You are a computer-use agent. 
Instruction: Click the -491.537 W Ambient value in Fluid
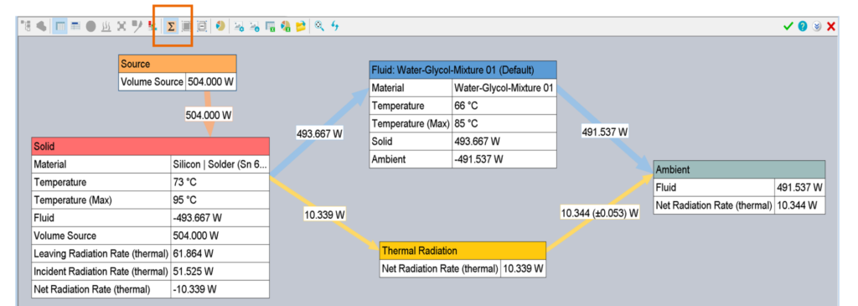click(504, 159)
